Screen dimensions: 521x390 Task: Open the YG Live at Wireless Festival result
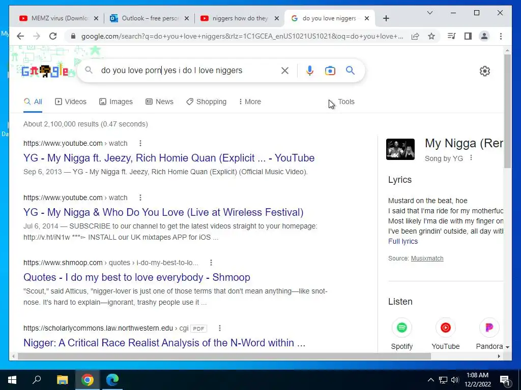point(163,212)
